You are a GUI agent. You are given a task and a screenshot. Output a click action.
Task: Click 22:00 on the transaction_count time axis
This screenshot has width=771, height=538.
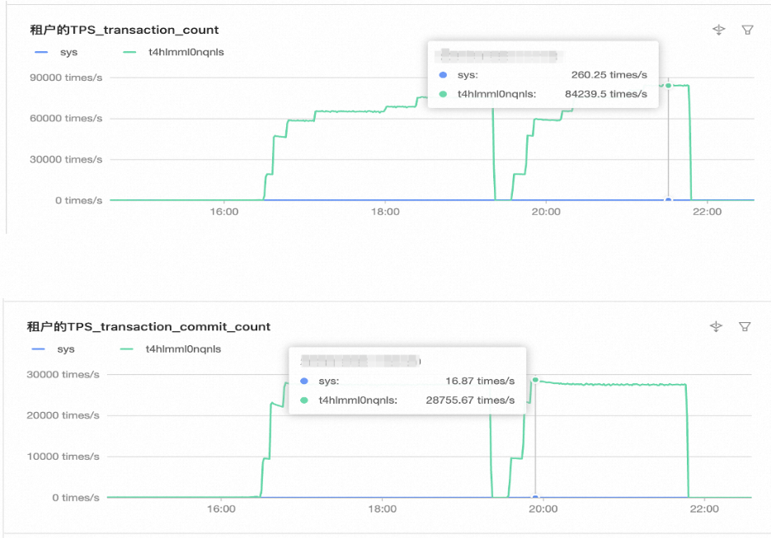tap(707, 212)
